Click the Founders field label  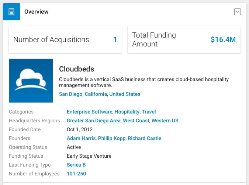20,138
